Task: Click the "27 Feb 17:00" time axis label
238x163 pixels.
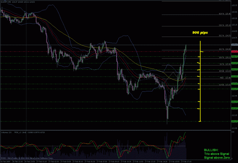Action: pyautogui.click(x=186, y=161)
